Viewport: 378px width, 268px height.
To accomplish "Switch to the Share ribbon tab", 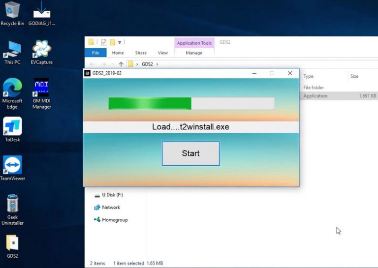I will [x=141, y=53].
